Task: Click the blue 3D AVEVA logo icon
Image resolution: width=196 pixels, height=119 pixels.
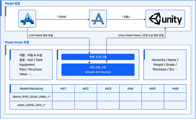Action: click(27, 19)
